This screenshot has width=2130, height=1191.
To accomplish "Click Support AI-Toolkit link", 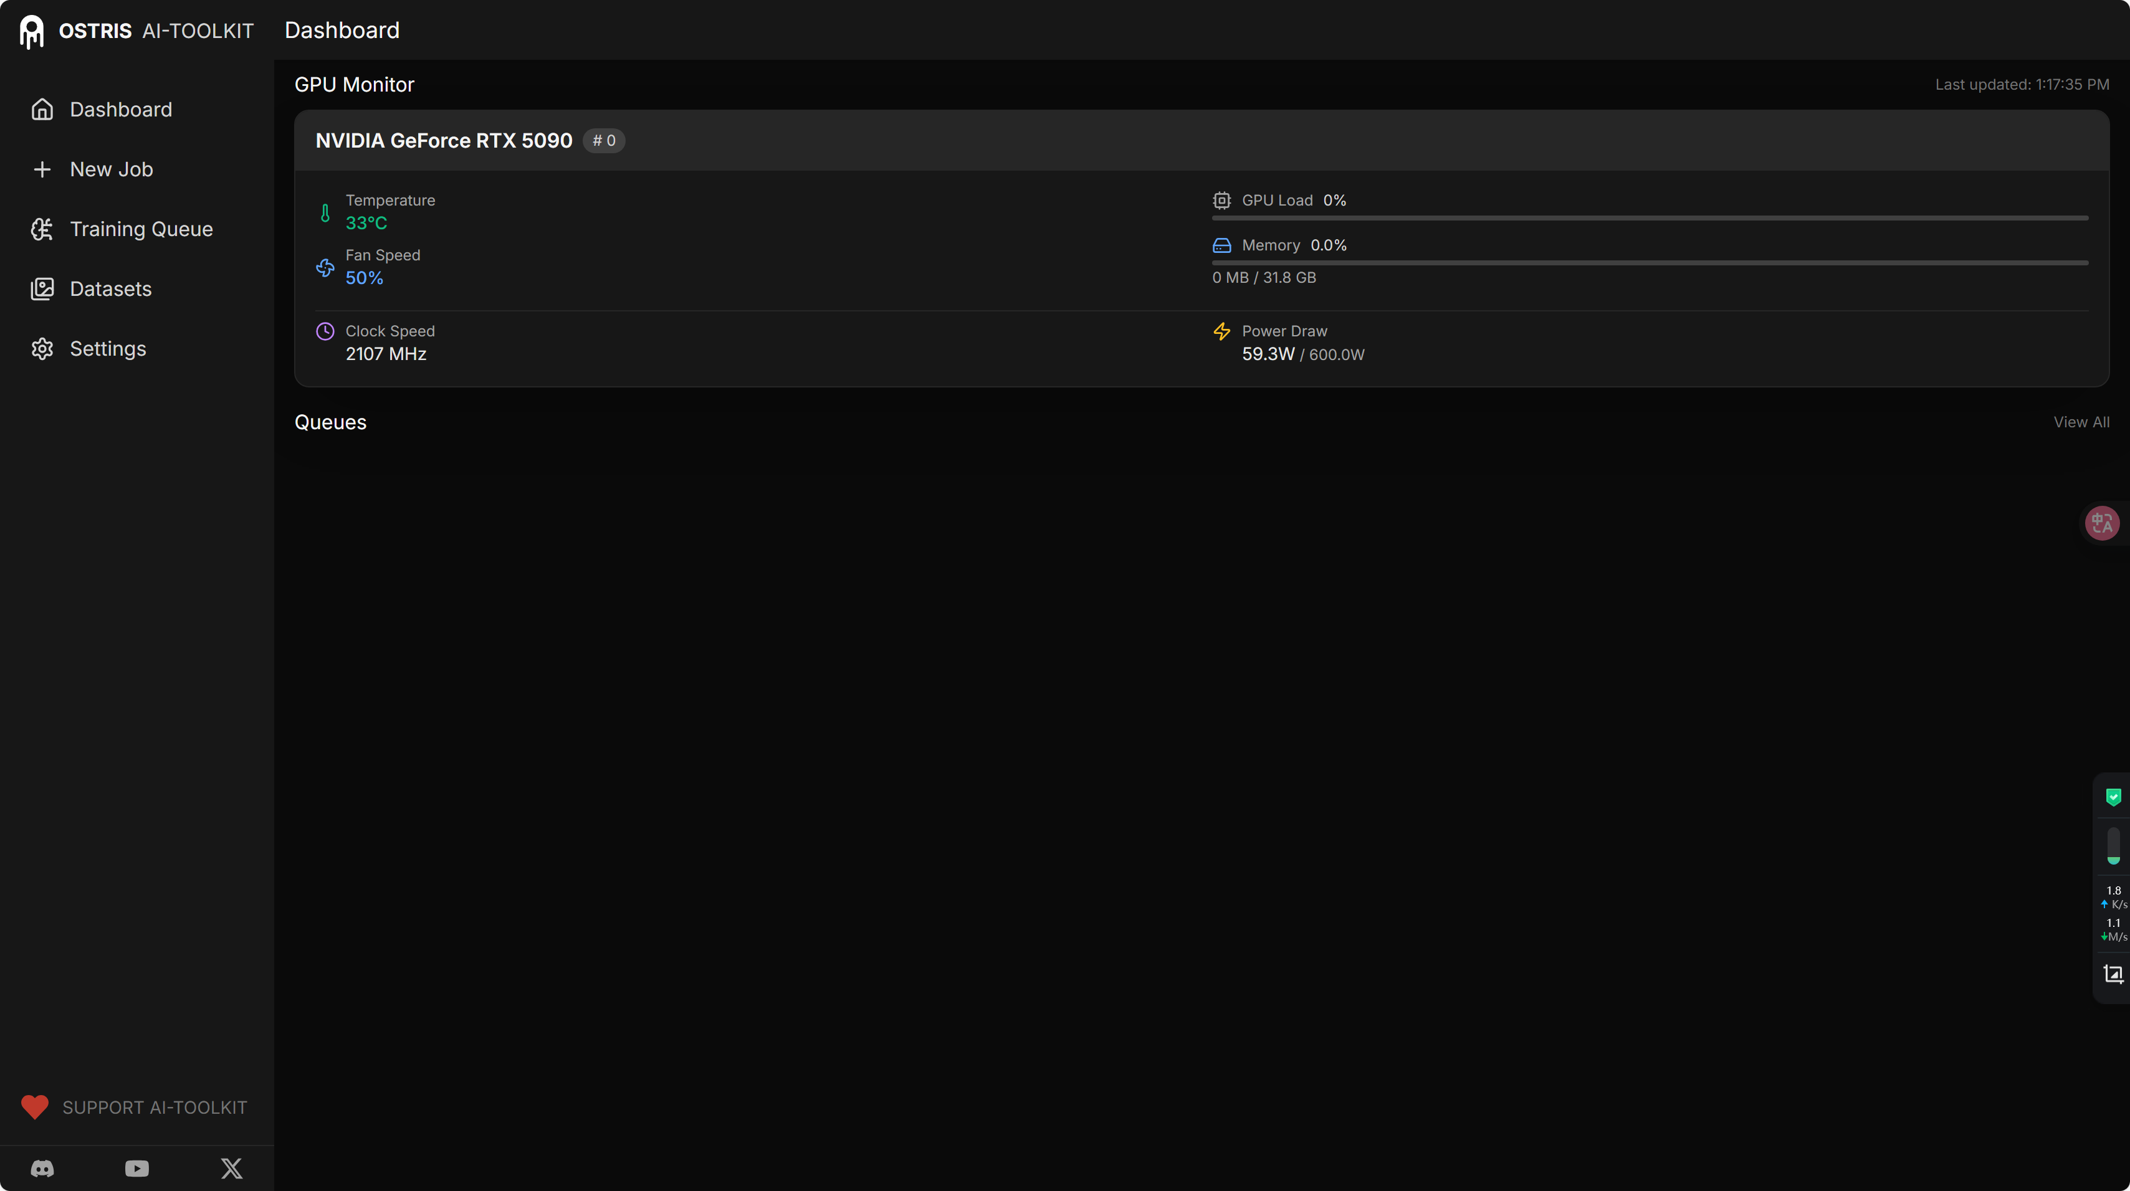I will click(155, 1107).
